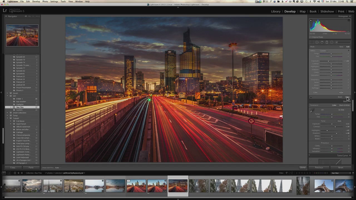Image resolution: width=356 pixels, height=200 pixels.
Task: Set Navigator zoom to FILL
Action: click(29, 16)
